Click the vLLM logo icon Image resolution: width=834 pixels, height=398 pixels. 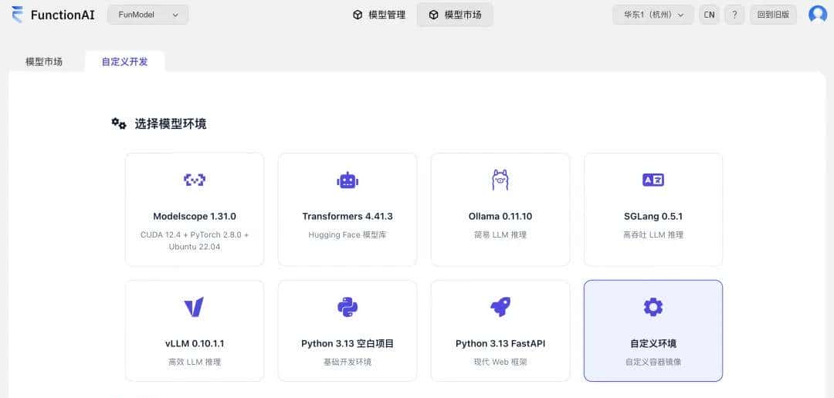[x=194, y=307]
